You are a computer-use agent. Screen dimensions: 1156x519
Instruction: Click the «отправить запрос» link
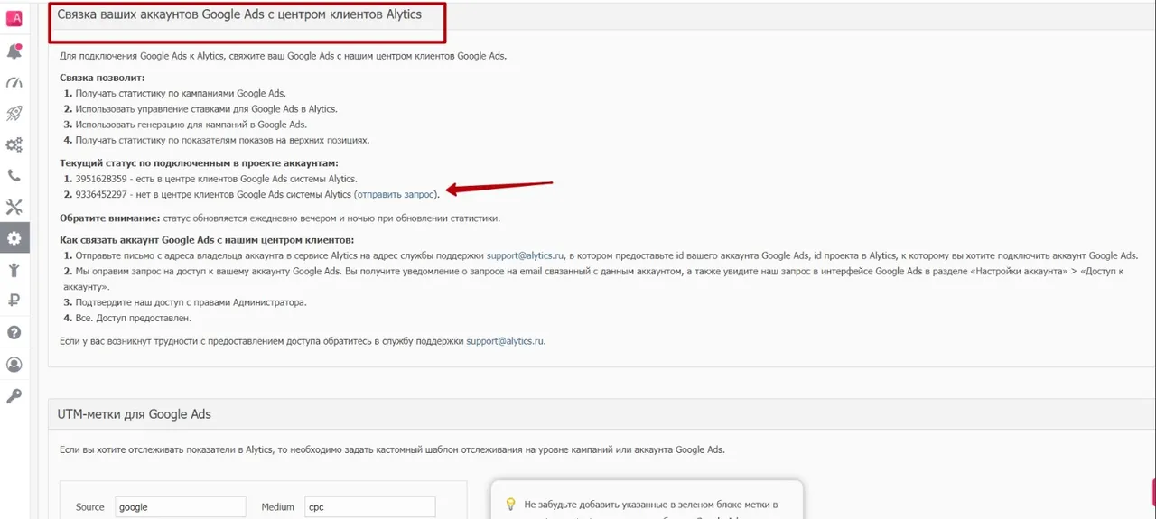[x=396, y=194]
